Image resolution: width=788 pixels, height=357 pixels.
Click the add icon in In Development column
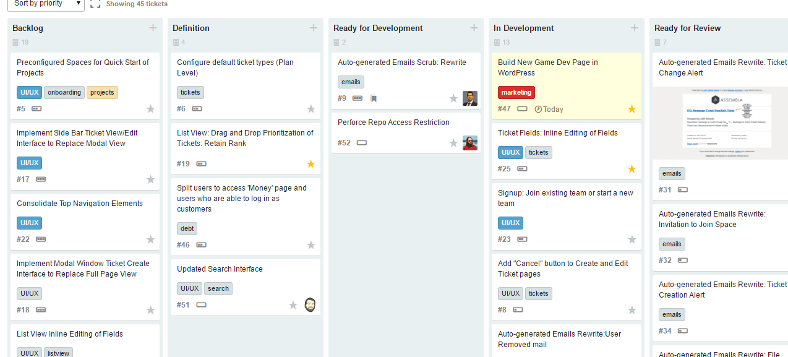(634, 27)
